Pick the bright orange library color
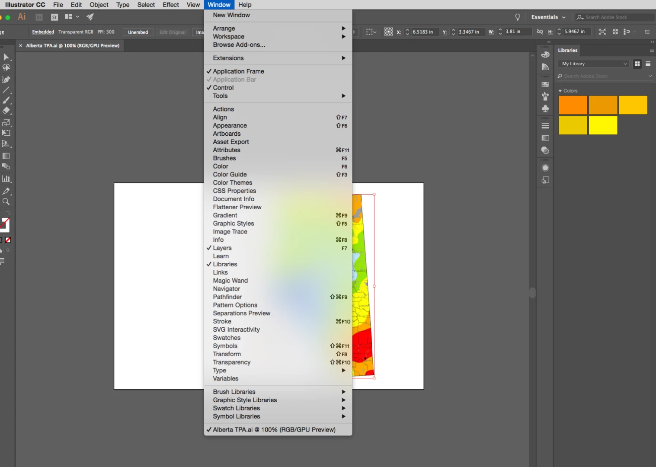Screen dimensions: 656x467 (x=573, y=105)
